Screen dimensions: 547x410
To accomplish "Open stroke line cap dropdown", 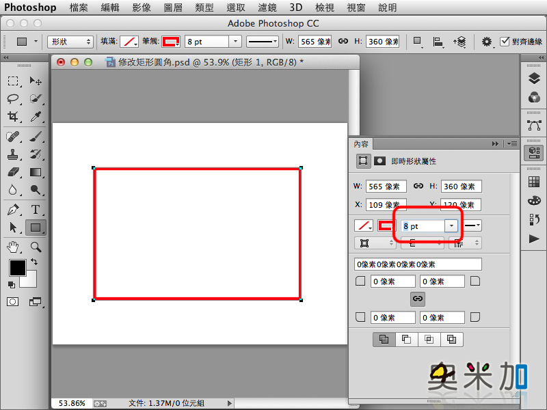I will (x=422, y=243).
